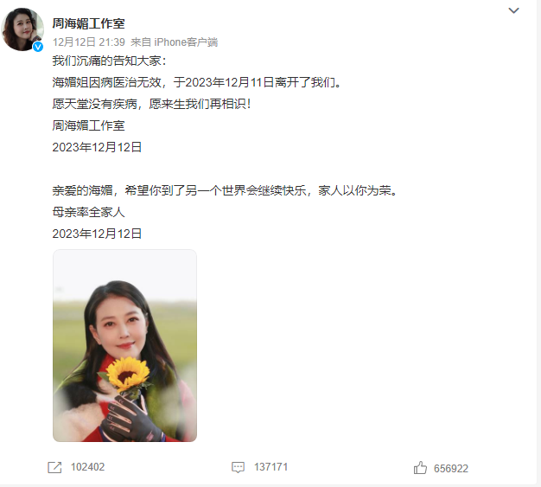Click the repost count 102402
Image resolution: width=541 pixels, height=487 pixels.
pyautogui.click(x=87, y=467)
